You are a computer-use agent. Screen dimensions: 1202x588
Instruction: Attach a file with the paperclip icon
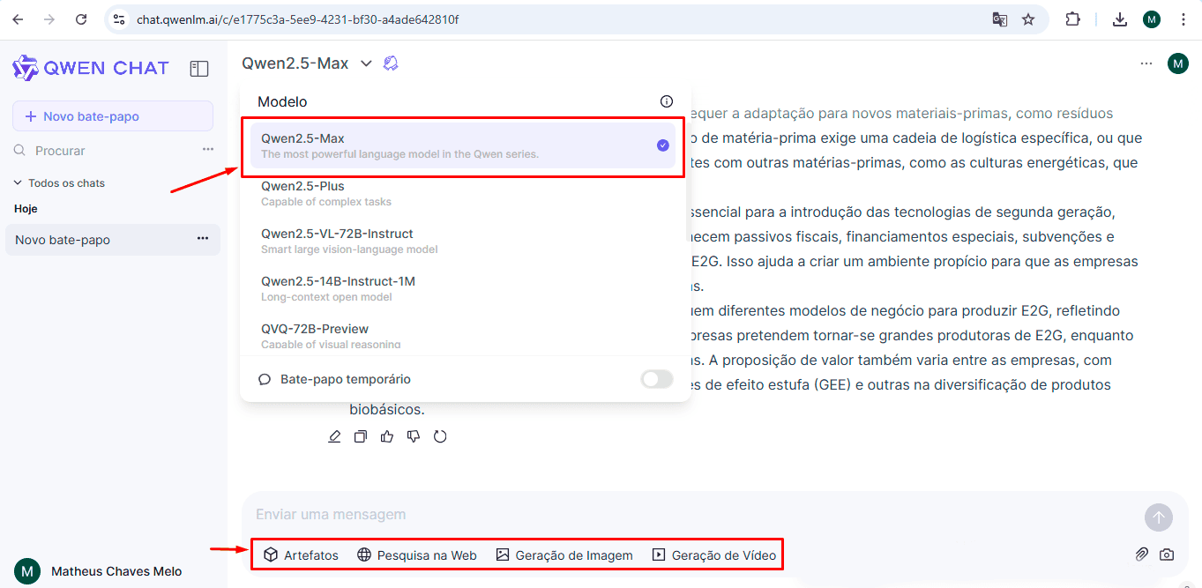1141,555
